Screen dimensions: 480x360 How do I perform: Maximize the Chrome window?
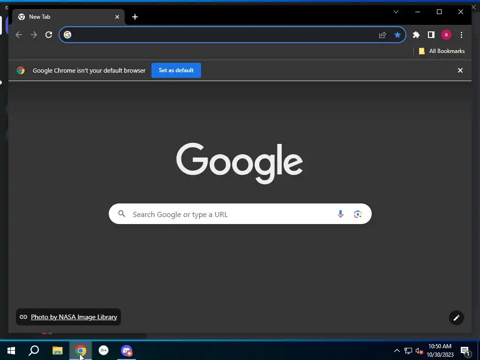439,12
